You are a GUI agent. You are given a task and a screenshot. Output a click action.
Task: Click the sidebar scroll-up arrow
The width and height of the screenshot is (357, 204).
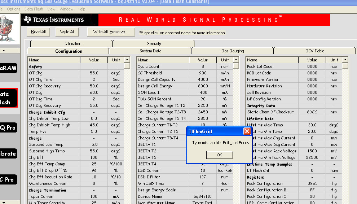pos(4,51)
